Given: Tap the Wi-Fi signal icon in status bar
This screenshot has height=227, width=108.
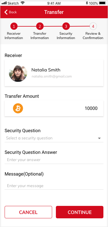Looking at the screenshot, I should (x=23, y=3).
